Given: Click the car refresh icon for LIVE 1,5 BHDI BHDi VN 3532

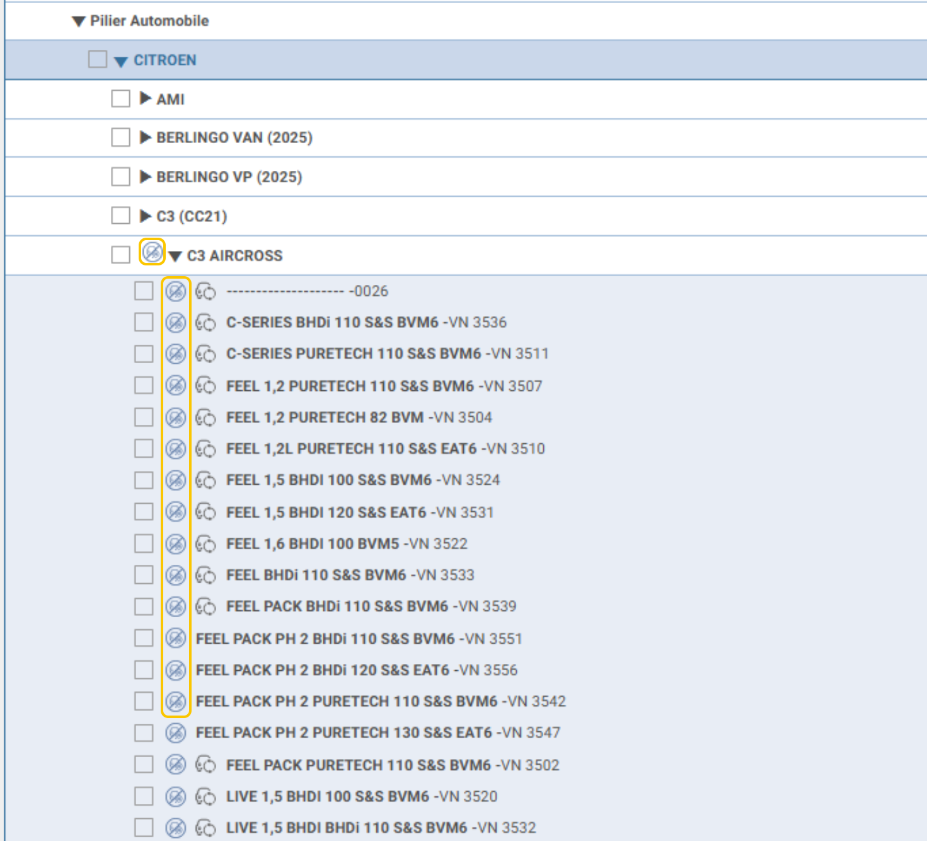Looking at the screenshot, I should pos(205,827).
